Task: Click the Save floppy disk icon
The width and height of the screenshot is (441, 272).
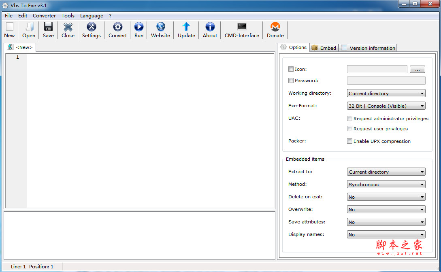Action: tap(48, 27)
